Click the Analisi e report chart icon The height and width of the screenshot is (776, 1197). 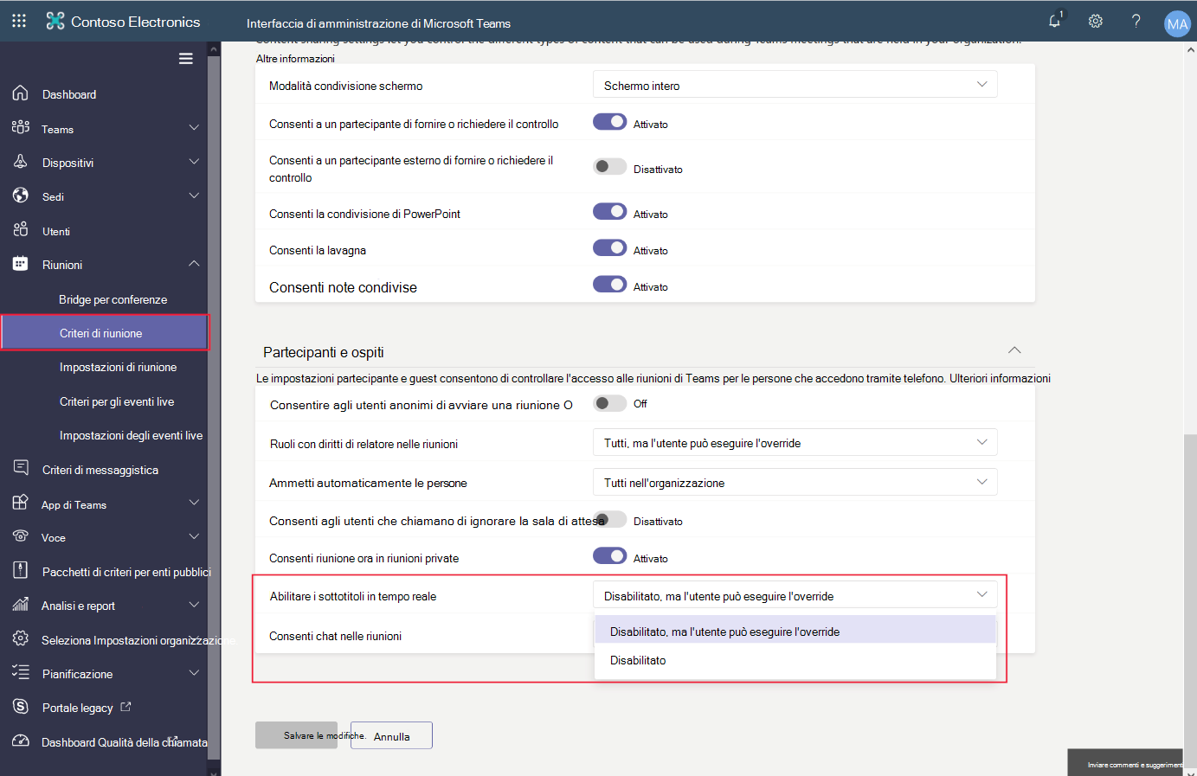21,605
